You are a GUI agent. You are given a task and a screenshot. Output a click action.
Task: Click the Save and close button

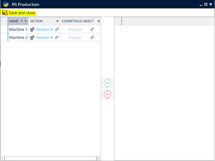point(21,13)
